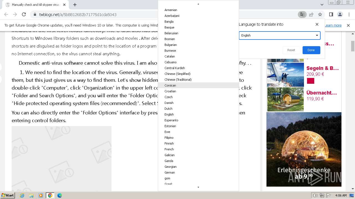The image size is (355, 199).
Task: Pick Ganda from the list
Action: pos(198,161)
